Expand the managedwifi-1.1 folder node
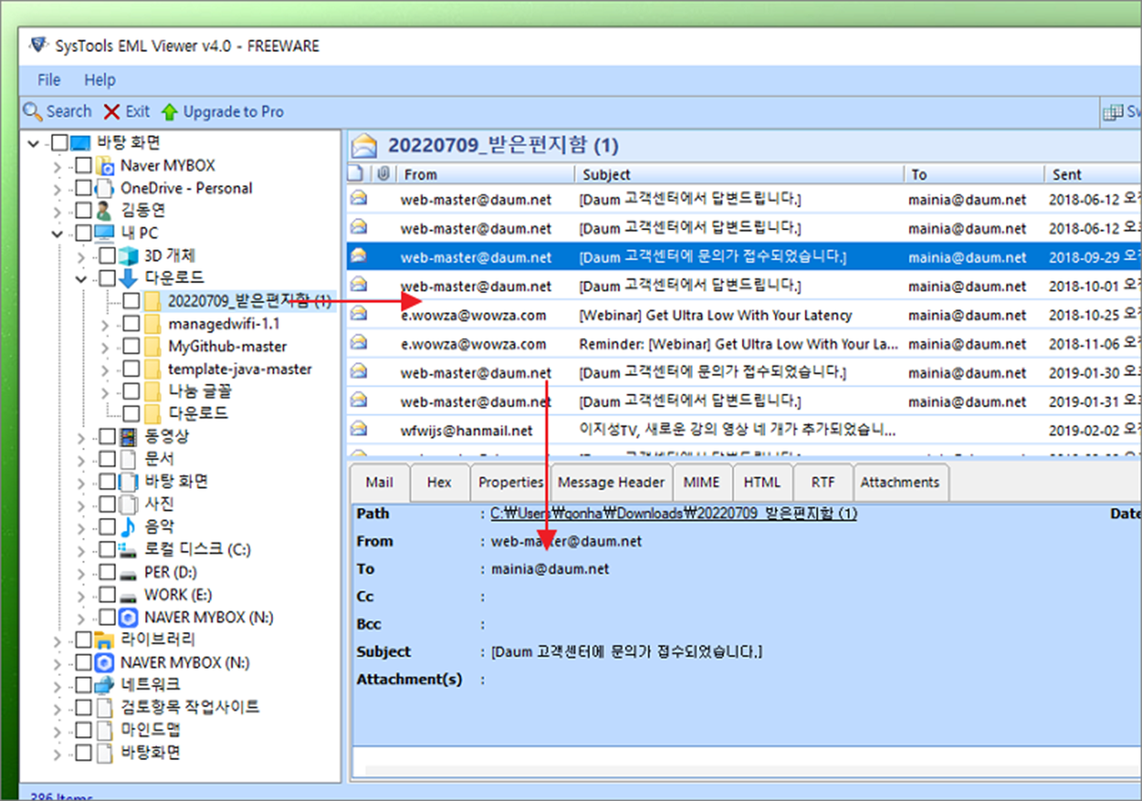 tap(105, 323)
